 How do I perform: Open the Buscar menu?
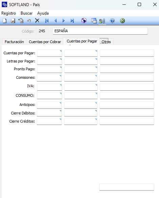(x=26, y=13)
